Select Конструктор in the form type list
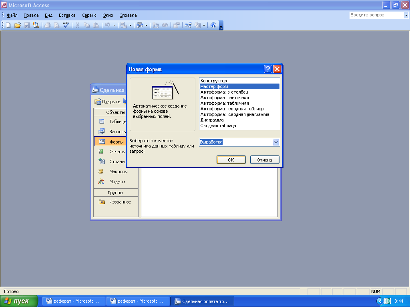The width and height of the screenshot is (410, 307). pos(239,81)
